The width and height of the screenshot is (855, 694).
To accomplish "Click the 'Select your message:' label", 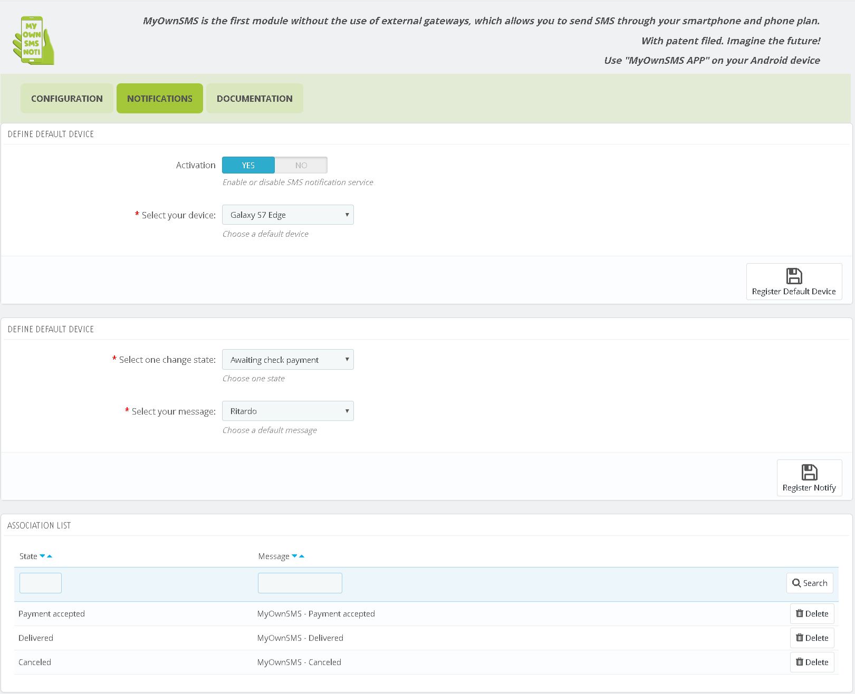I will (174, 411).
